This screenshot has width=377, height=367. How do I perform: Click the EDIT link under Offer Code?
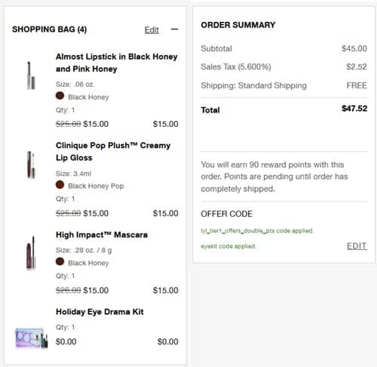click(x=357, y=246)
